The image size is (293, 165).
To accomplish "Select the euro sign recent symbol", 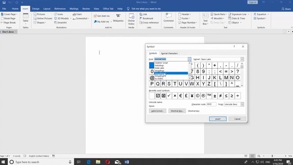I will point(180,96).
